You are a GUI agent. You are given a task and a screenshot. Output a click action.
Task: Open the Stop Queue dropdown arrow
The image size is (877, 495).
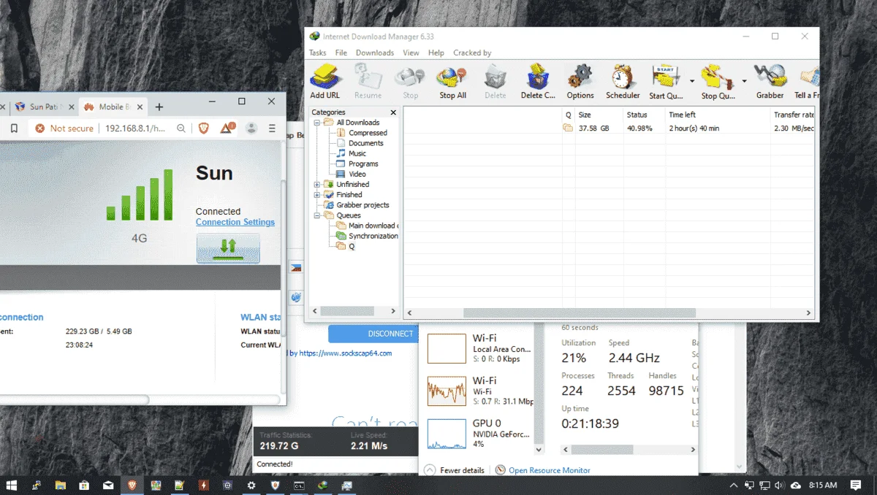coord(744,80)
